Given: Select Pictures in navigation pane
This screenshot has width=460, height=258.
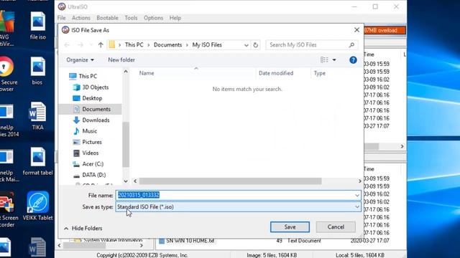Looking at the screenshot, I should coord(87,142).
